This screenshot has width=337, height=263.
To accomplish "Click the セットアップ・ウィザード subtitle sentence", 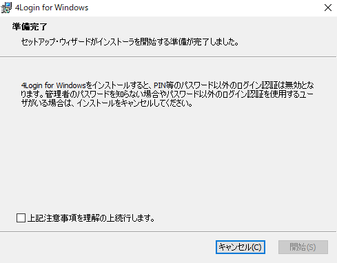I will click(x=130, y=42).
